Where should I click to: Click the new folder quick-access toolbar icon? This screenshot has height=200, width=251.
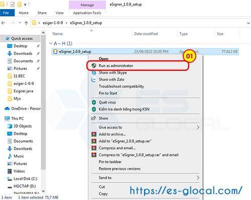[x=20, y=4]
